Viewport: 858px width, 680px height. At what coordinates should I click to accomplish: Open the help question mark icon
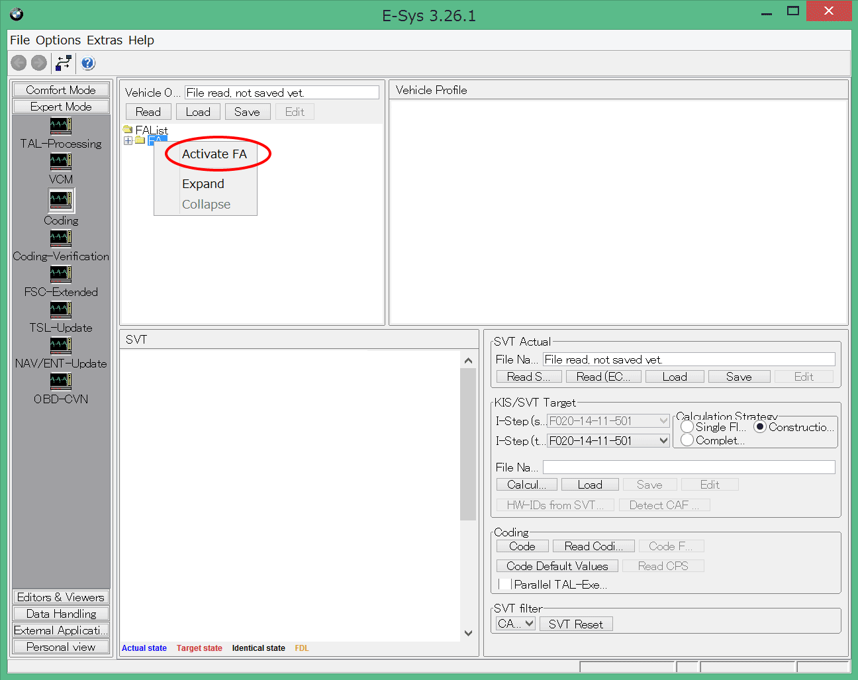click(88, 63)
